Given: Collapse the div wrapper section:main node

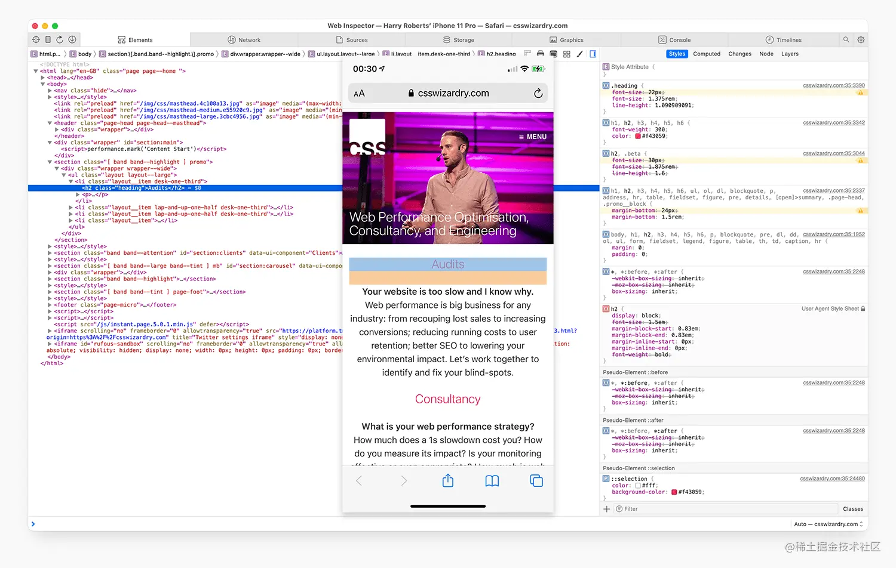Looking at the screenshot, I should 50,143.
